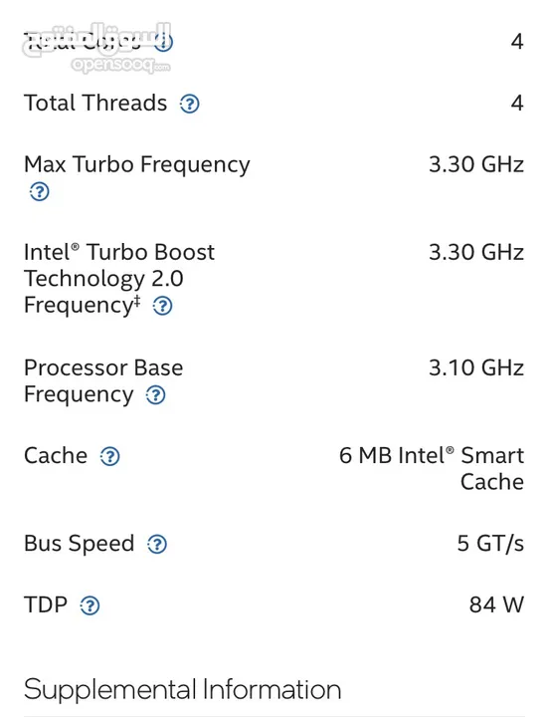Open the TDP help question mark icon
This screenshot has width=548, height=717.
click(90, 605)
